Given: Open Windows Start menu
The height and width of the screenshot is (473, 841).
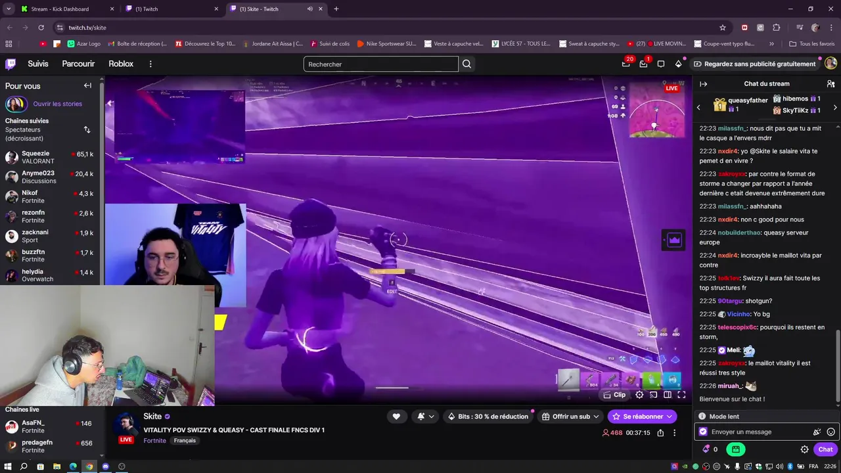Looking at the screenshot, I should coord(8,466).
